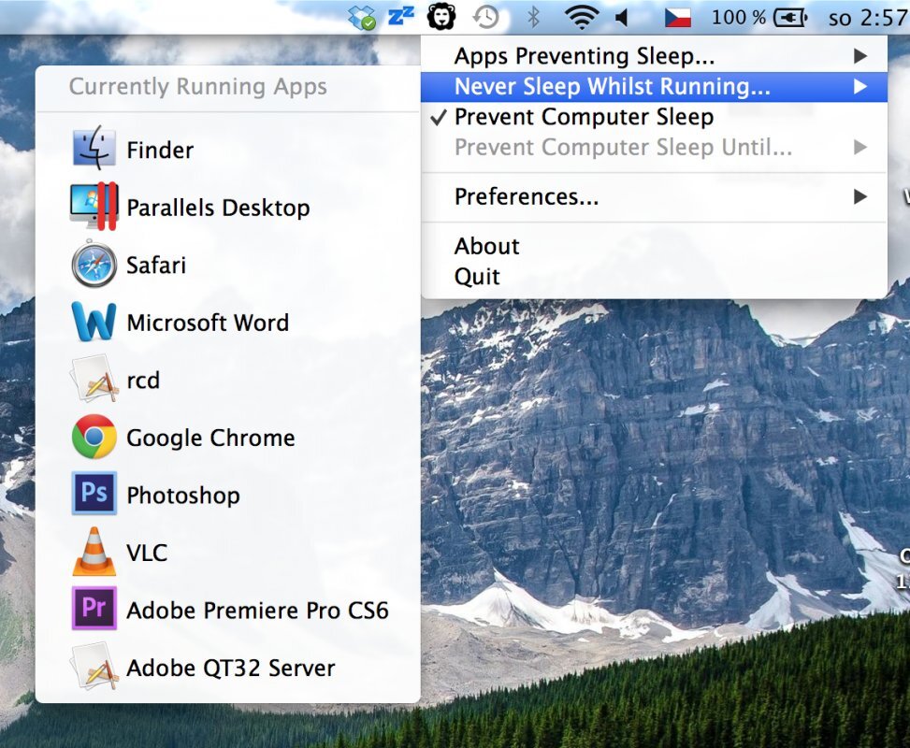Click the Photoshop Ps icon
910x748 pixels.
click(94, 495)
